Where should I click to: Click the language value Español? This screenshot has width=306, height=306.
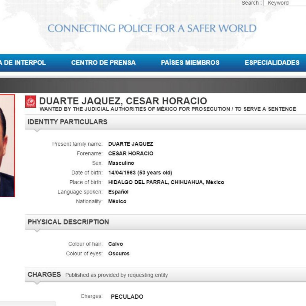coord(118,192)
